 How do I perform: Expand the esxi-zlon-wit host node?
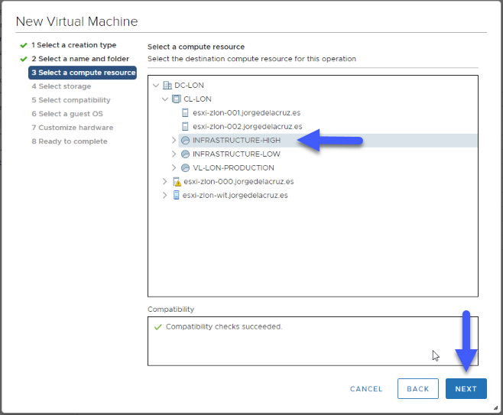click(164, 195)
